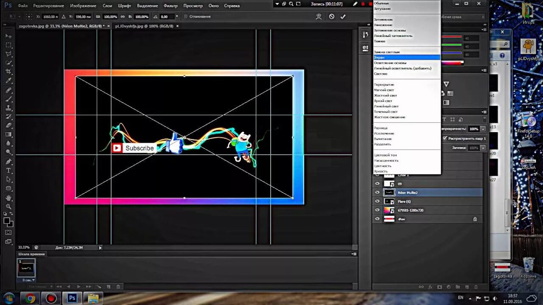Select the Move tool in toolbar
The height and width of the screenshot is (305, 543).
pyautogui.click(x=8, y=36)
